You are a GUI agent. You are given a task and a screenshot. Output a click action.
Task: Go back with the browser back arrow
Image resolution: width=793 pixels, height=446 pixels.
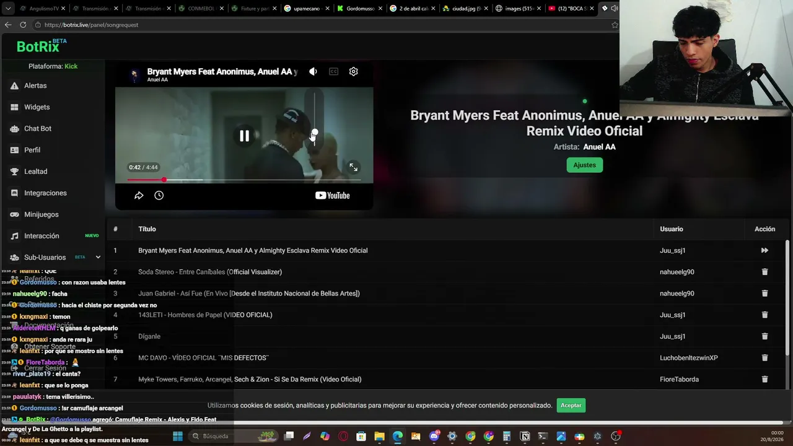coord(8,25)
